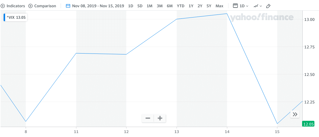The height and width of the screenshot is (137, 319).
Task: Open the date range calendar picker
Action: pos(68,6)
